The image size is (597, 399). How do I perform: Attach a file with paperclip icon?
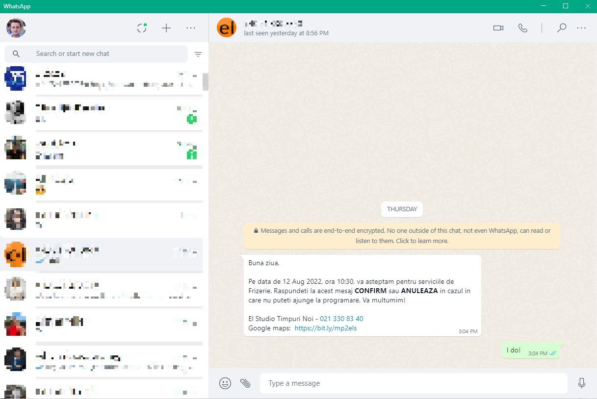point(245,383)
